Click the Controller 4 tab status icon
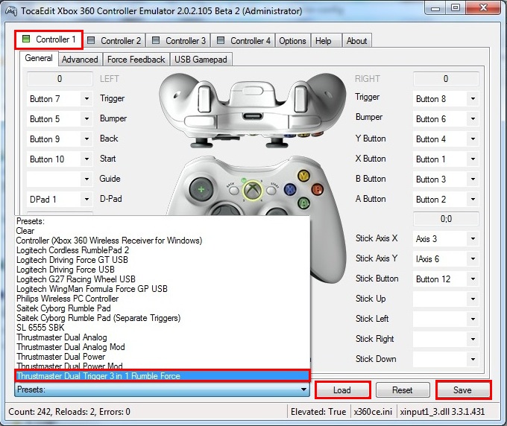Viewport: 507px width, 426px height. pos(221,41)
